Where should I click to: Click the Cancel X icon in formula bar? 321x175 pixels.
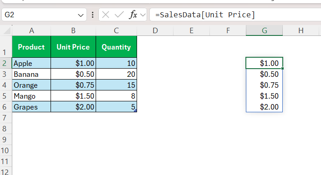point(106,15)
